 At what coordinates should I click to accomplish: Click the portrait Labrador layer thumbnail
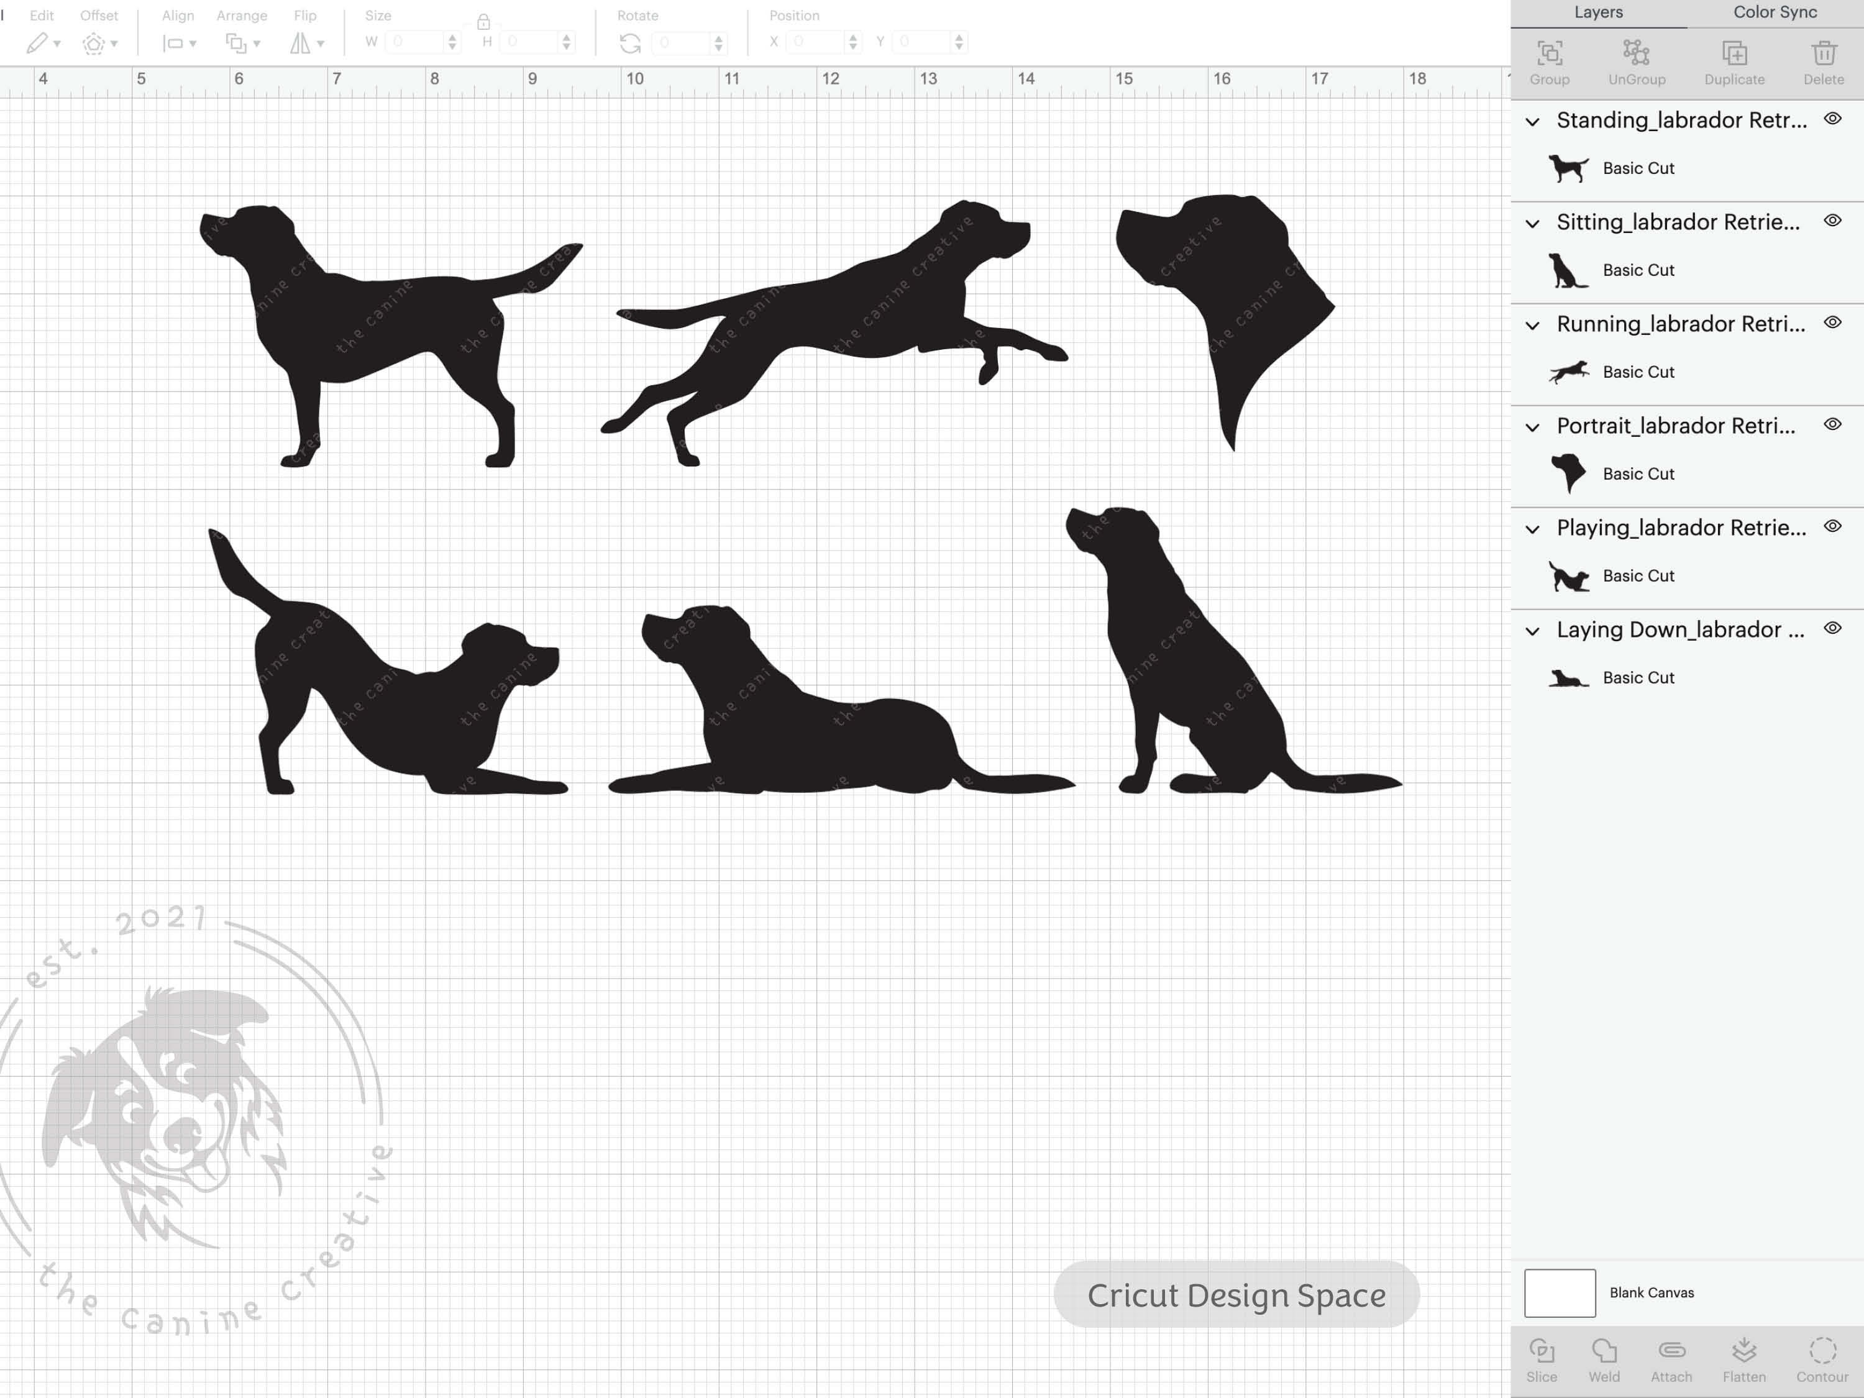pyautogui.click(x=1568, y=473)
